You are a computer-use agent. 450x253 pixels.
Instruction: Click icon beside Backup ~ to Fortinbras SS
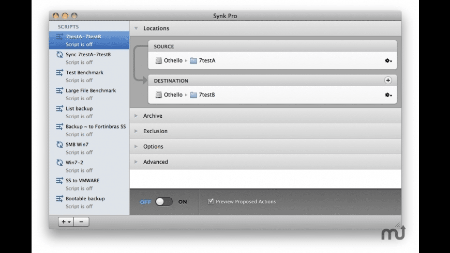59,126
